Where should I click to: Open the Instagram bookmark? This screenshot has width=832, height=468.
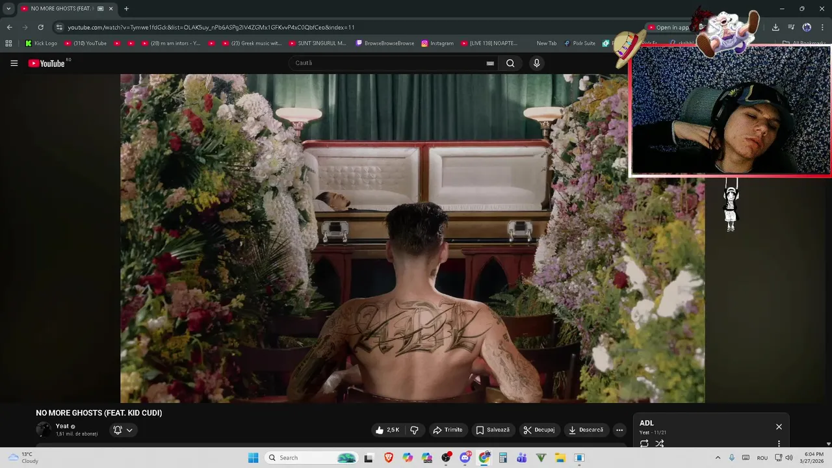click(x=437, y=44)
